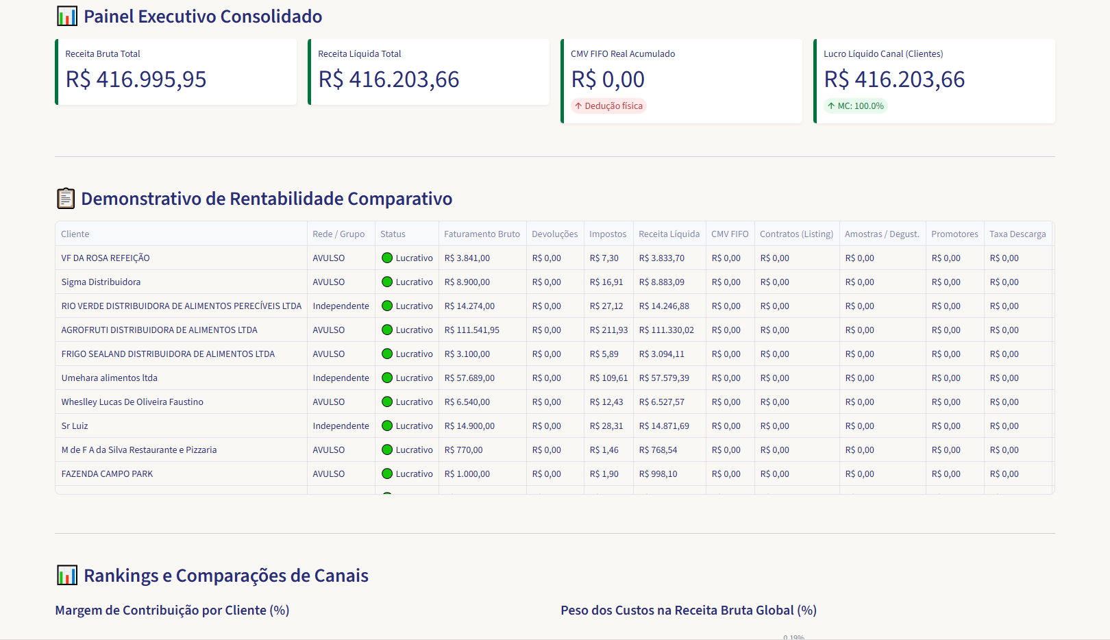Select client cell FAZENDA CAMPO PARK
Viewport: 1110px width, 640px height.
coord(181,473)
